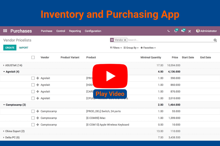Image resolution: width=220 pixels, height=146 pixels.
Task: Click the search magnifier icon
Action: [215, 40]
